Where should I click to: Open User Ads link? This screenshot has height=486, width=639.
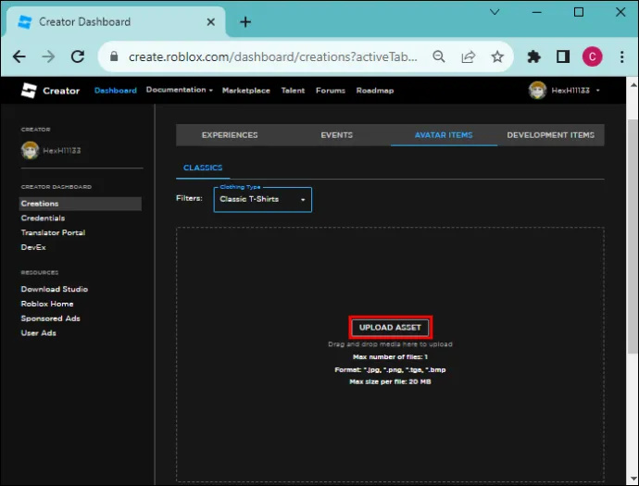click(38, 333)
